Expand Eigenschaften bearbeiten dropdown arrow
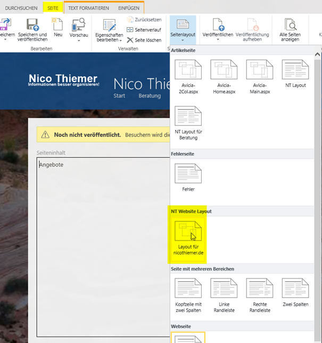The image size is (322, 343). 120,41
